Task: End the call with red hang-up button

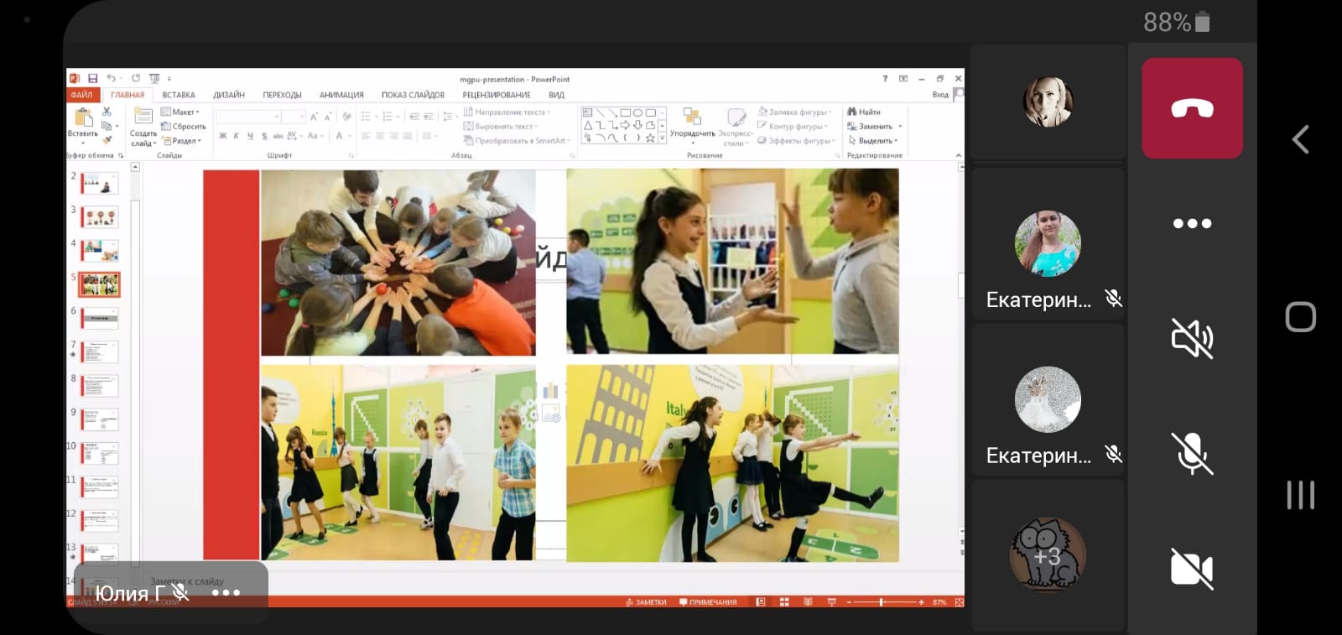Action: coord(1192,108)
